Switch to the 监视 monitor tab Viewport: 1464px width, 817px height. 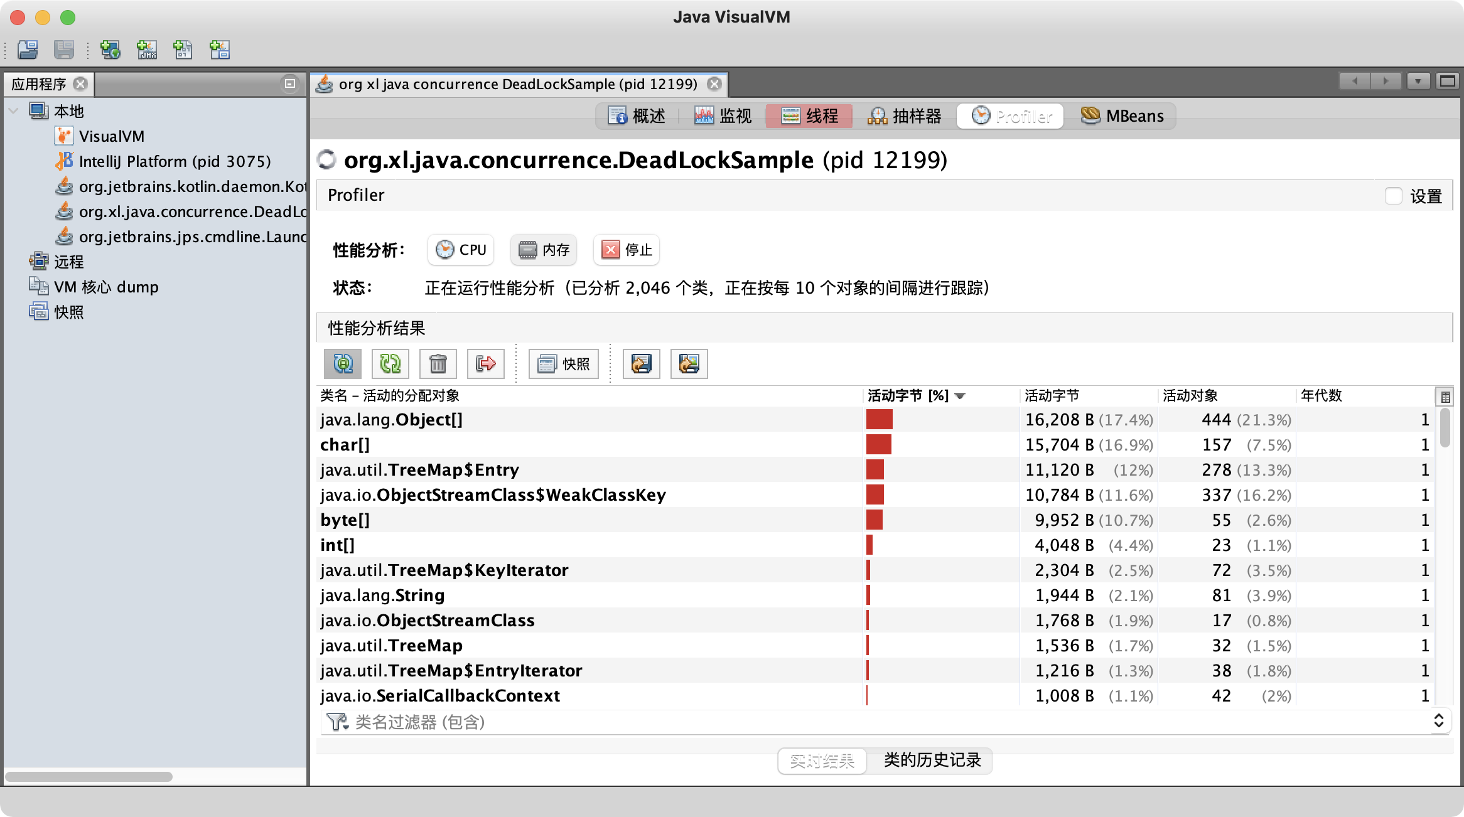[x=723, y=116]
